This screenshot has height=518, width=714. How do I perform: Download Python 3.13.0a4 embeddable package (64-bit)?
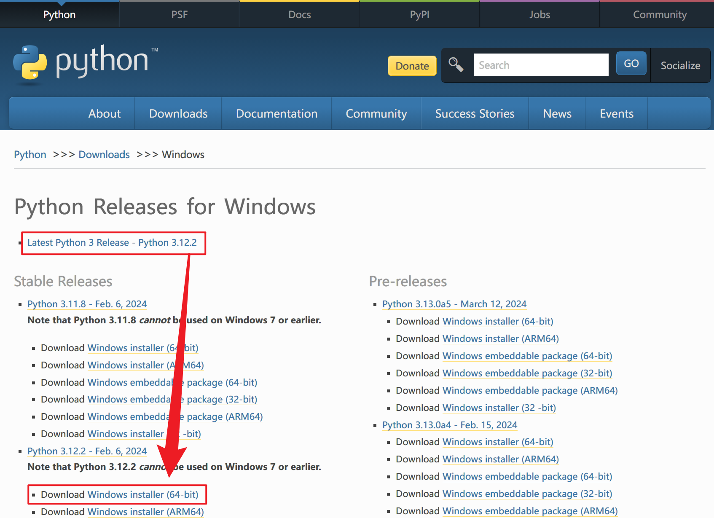click(x=527, y=476)
